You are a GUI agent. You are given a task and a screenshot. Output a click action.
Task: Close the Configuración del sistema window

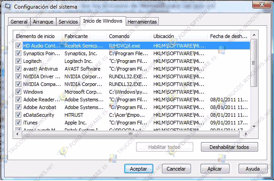coord(262,5)
